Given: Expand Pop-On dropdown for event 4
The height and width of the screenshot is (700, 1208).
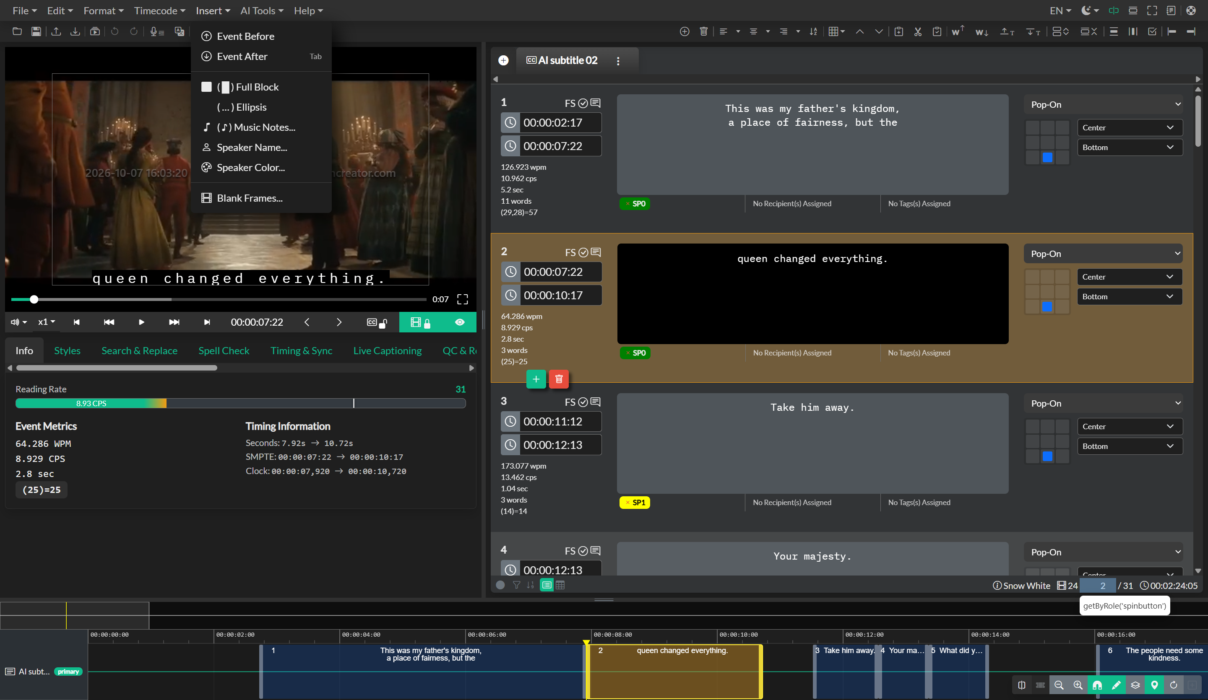Looking at the screenshot, I should 1103,552.
